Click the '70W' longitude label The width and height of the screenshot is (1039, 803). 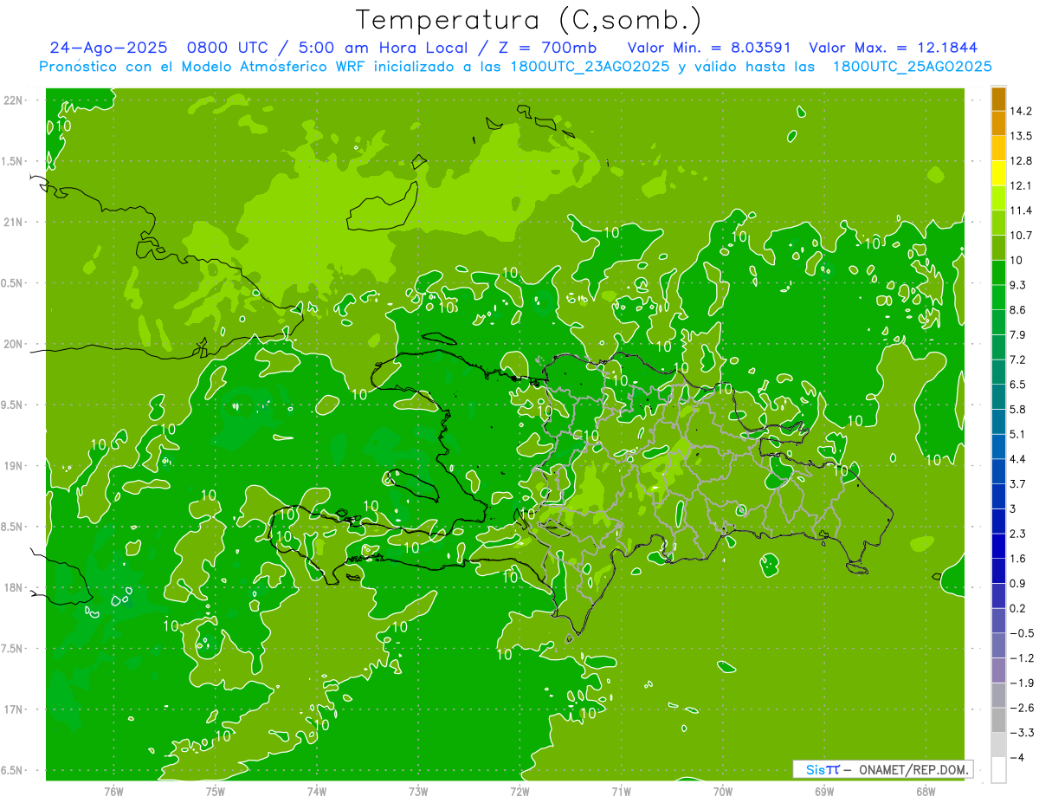pos(723,791)
